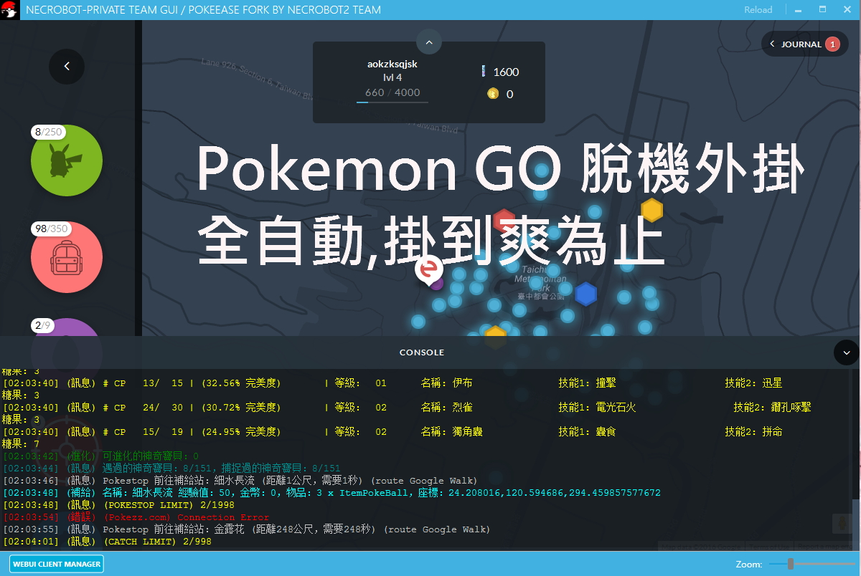Image resolution: width=861 pixels, height=576 pixels.
Task: Click the log line for 金露花 Pokestop
Action: coord(246,529)
